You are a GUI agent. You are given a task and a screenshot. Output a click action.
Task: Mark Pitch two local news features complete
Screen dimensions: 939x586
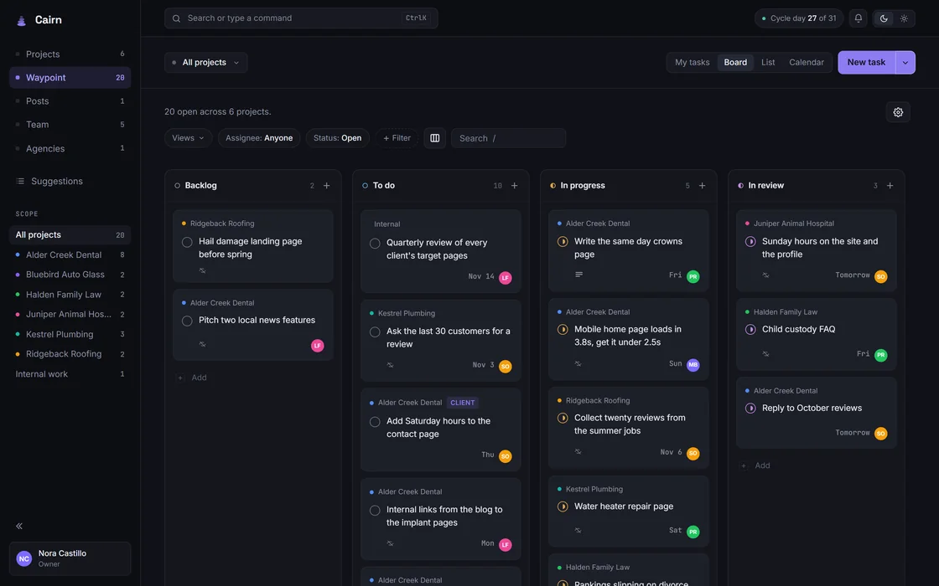point(187,321)
